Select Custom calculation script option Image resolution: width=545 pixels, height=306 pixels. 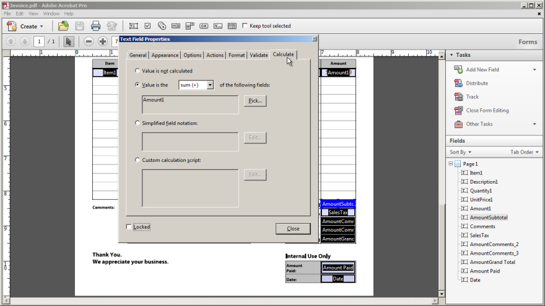(137, 160)
